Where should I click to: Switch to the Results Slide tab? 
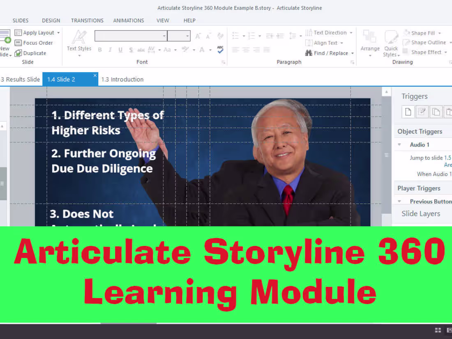point(21,79)
